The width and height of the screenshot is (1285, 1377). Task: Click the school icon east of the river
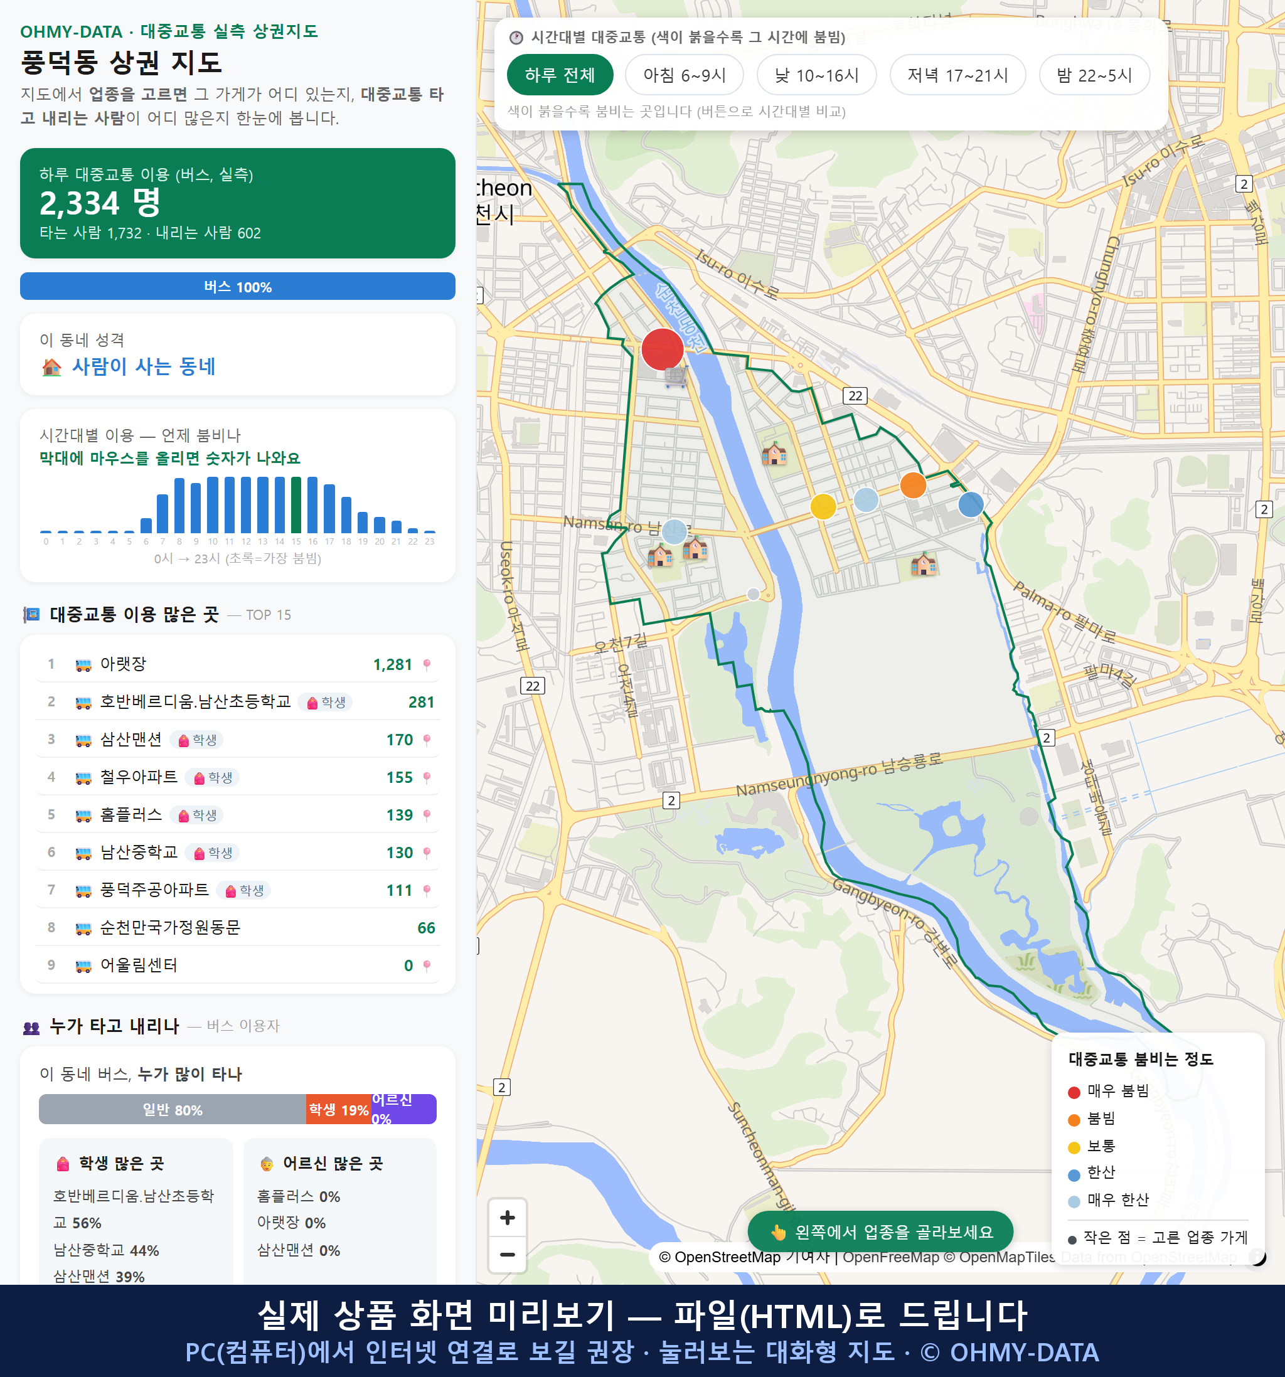coord(774,454)
